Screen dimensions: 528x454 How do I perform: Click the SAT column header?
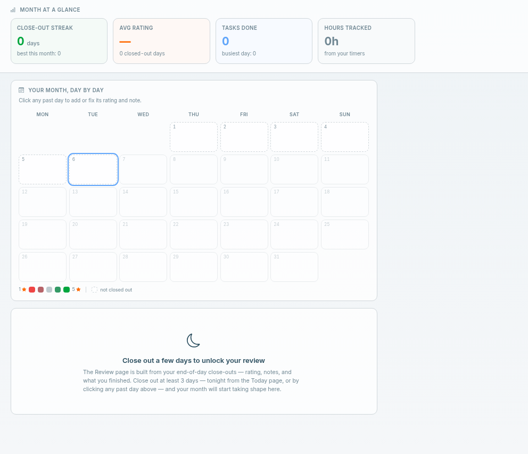tap(294, 114)
